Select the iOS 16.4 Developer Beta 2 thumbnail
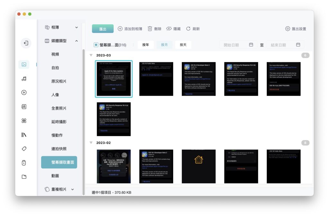 156,166
